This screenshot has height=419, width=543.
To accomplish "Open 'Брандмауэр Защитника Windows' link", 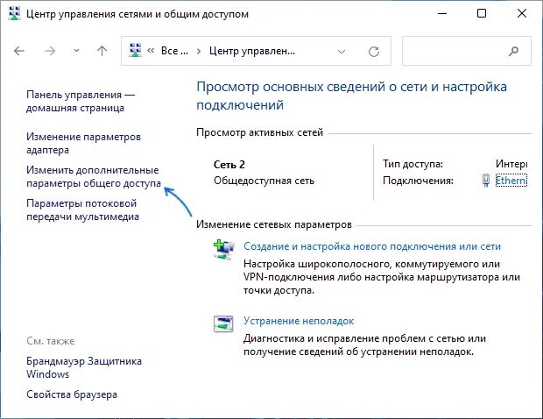I will coord(84,367).
